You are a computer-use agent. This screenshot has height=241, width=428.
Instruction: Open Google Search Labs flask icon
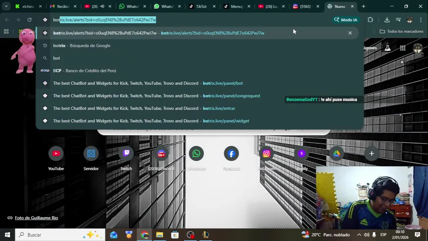pyautogui.click(x=387, y=48)
